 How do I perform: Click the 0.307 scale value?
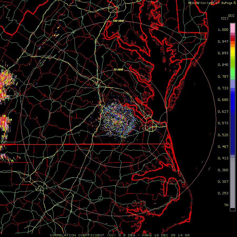point(223,182)
